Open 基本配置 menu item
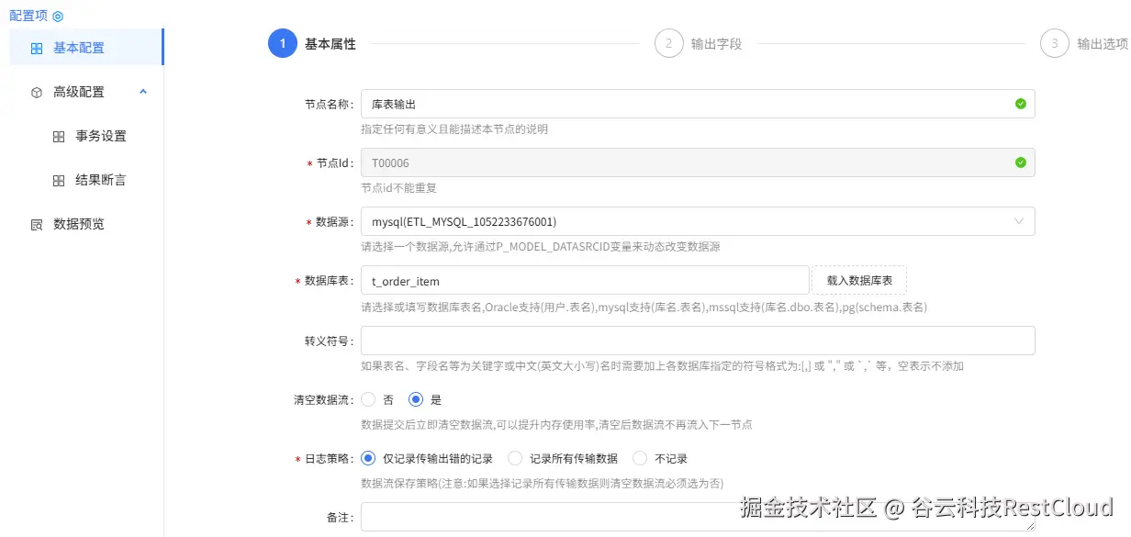The width and height of the screenshot is (1131, 537). 86,48
